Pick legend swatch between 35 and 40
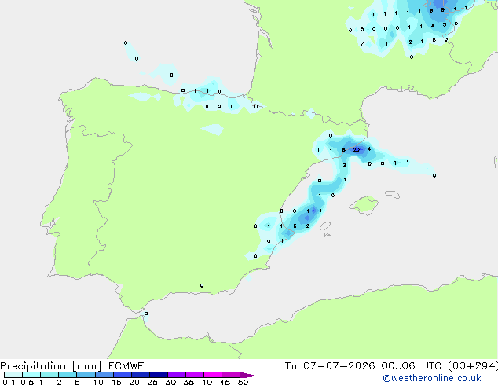 coord(194,375)
